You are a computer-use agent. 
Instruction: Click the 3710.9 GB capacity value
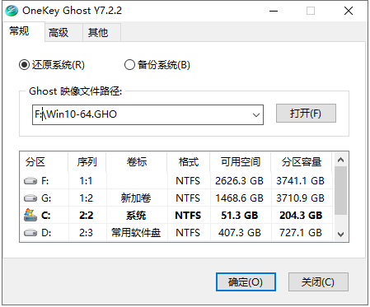301,198
